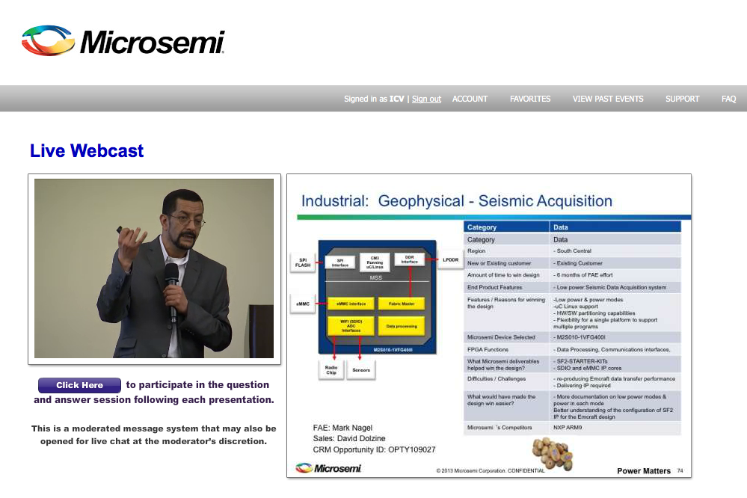Viewport: 747px width, 498px height.
Task: Click the yellow eMMC interface block
Action: tap(351, 304)
